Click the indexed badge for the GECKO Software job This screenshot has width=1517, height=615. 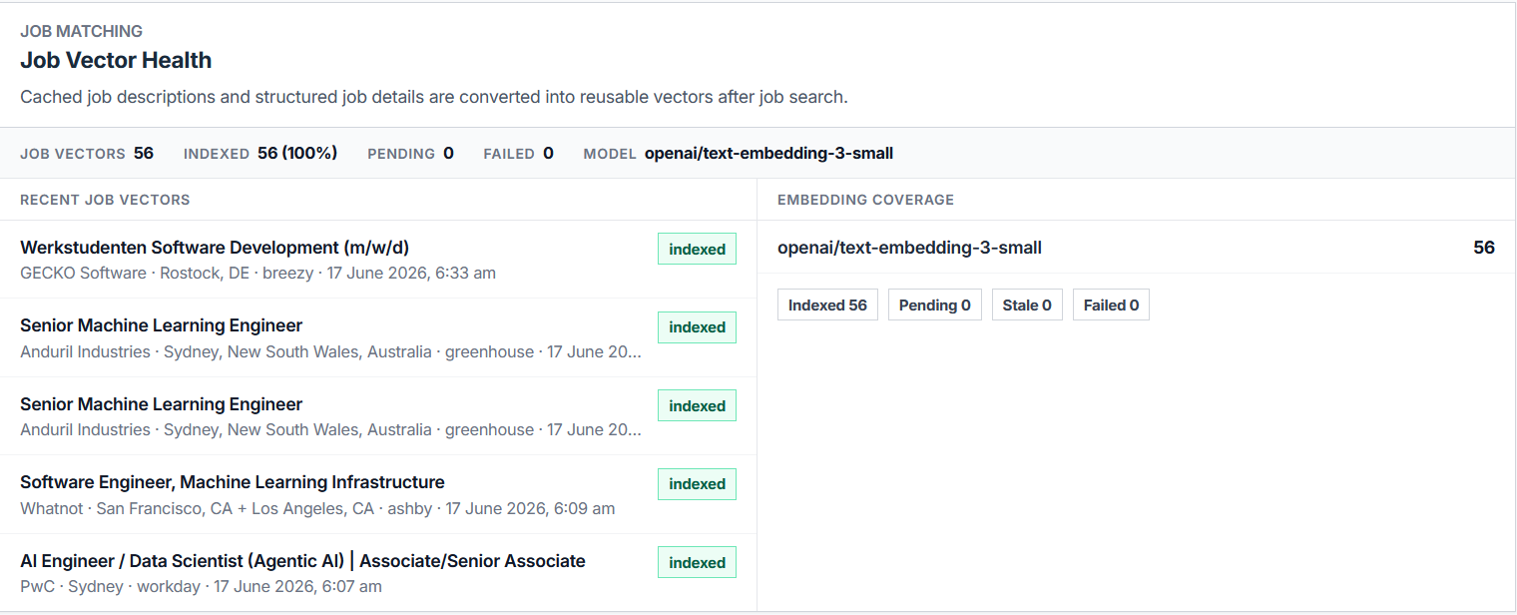click(x=697, y=250)
